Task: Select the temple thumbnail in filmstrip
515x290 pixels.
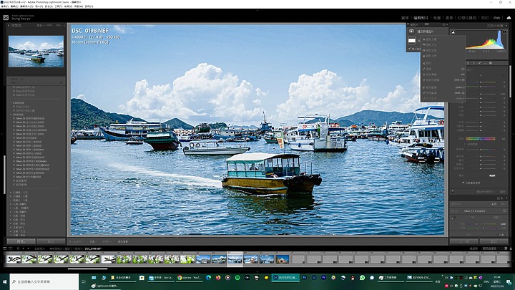Action: pos(283,259)
